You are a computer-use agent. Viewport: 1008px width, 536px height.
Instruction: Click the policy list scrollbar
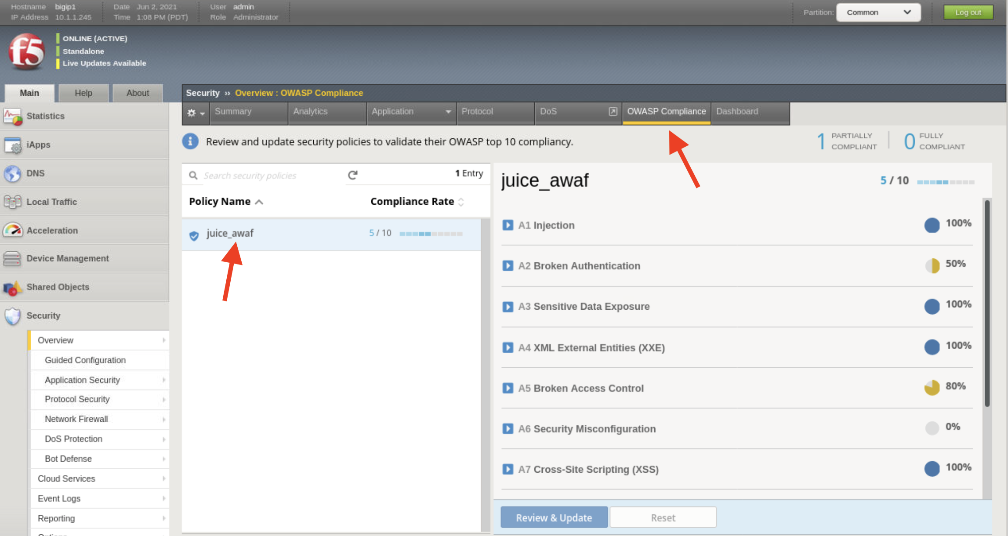(485, 376)
